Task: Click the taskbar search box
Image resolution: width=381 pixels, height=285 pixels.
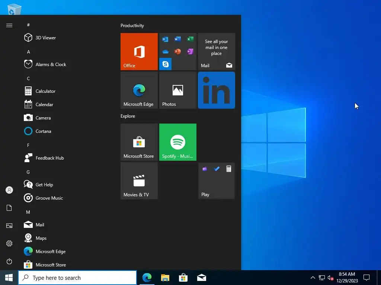Action: pos(77,278)
